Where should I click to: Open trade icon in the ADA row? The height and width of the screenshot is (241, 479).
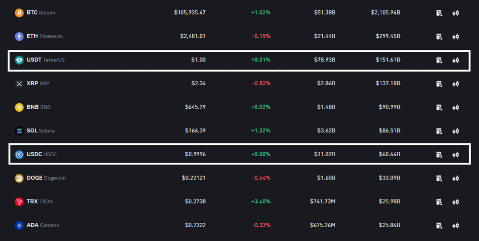click(x=456, y=226)
